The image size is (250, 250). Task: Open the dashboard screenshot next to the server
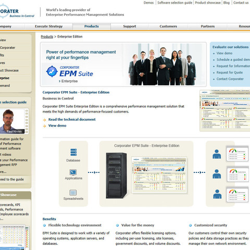(x=159, y=175)
